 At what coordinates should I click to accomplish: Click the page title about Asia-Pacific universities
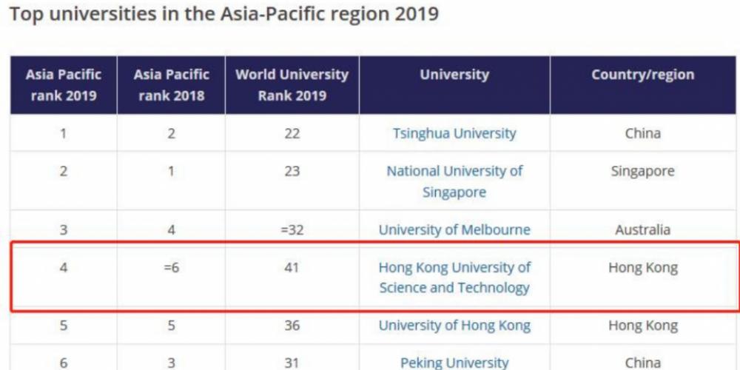[223, 15]
